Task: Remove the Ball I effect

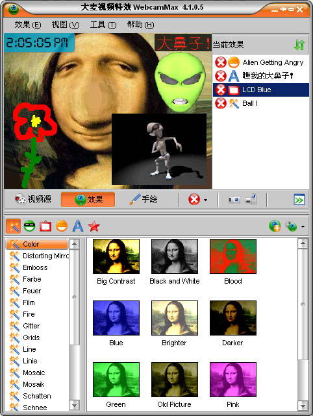Action: pos(220,103)
